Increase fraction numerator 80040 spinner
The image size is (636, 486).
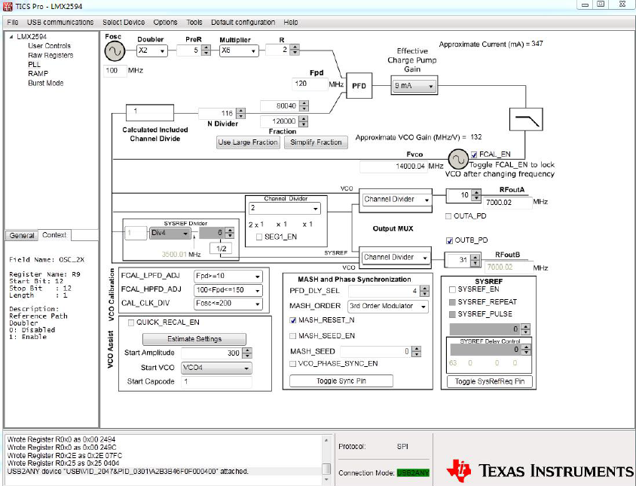[304, 103]
